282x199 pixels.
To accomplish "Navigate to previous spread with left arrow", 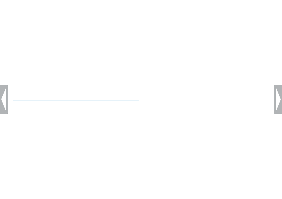I will 4,99.
